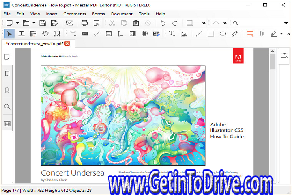Screen dimensions: 292x195
Task: Send the document by email icon
Action: coord(69,23)
